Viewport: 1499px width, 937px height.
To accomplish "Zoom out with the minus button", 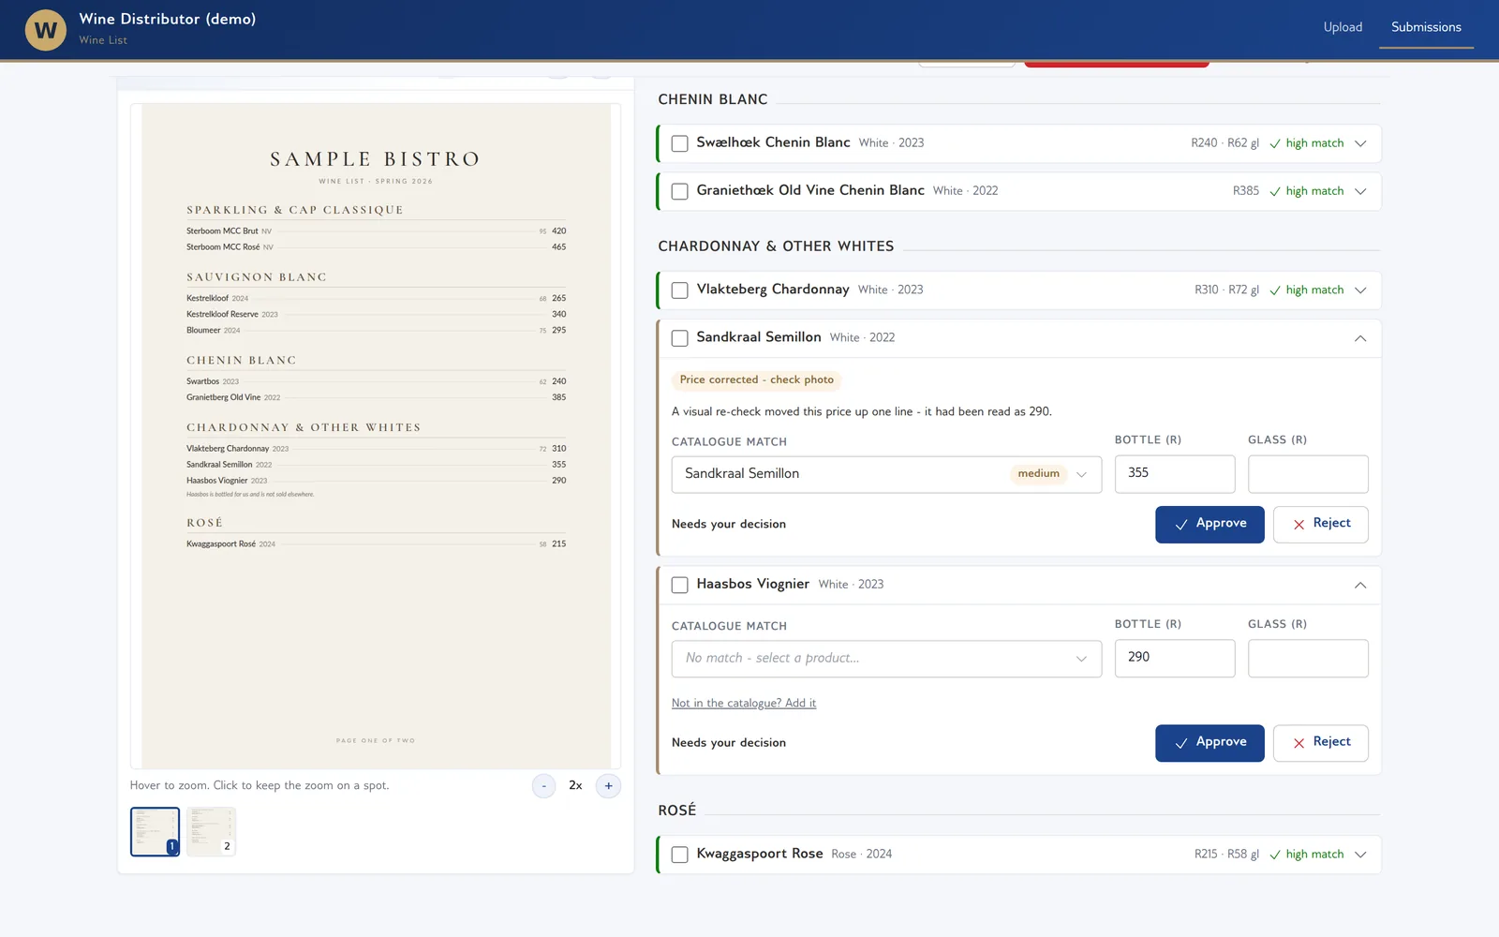I will pyautogui.click(x=543, y=786).
